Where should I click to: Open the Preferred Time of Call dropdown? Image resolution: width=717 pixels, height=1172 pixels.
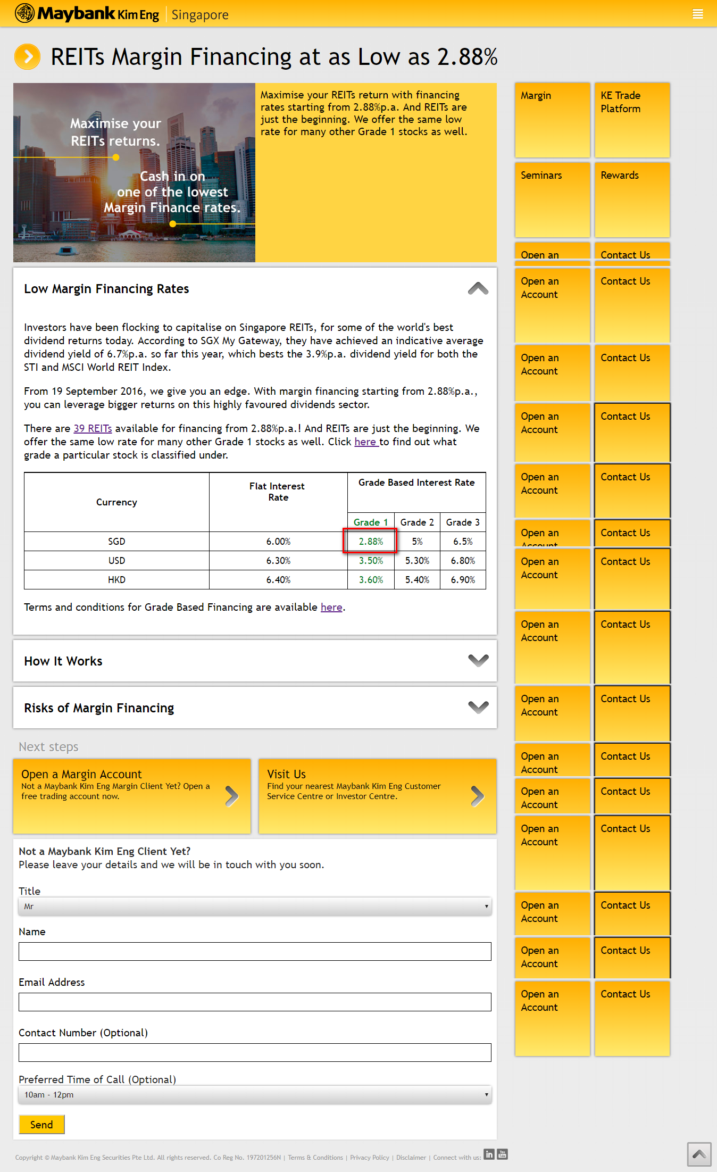point(255,1095)
